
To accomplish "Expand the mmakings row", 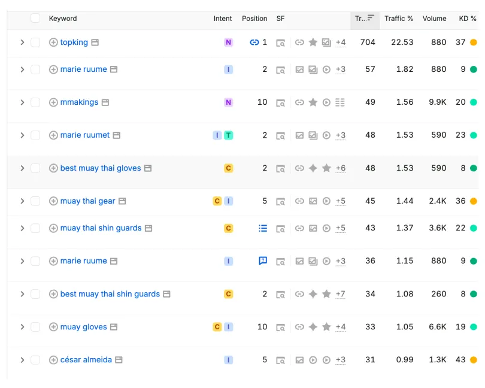I will [22, 102].
